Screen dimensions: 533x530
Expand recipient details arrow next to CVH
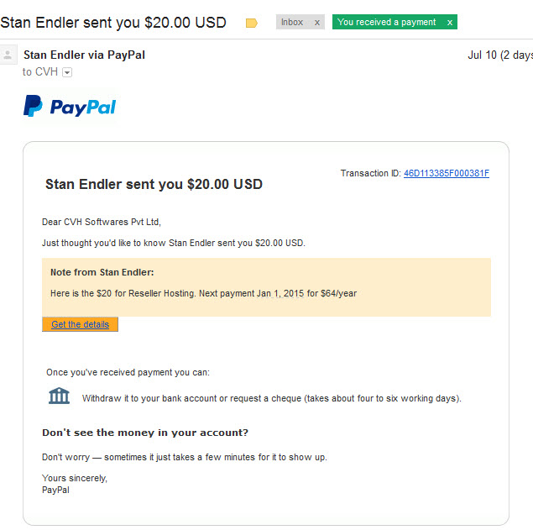[67, 72]
